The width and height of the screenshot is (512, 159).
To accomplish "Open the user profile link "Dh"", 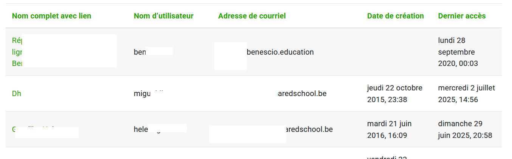I will (x=17, y=94).
